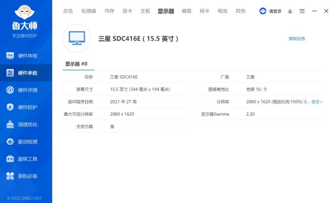Open 硬件防护 shield icon
This screenshot has height=203, width=331.
10,107
